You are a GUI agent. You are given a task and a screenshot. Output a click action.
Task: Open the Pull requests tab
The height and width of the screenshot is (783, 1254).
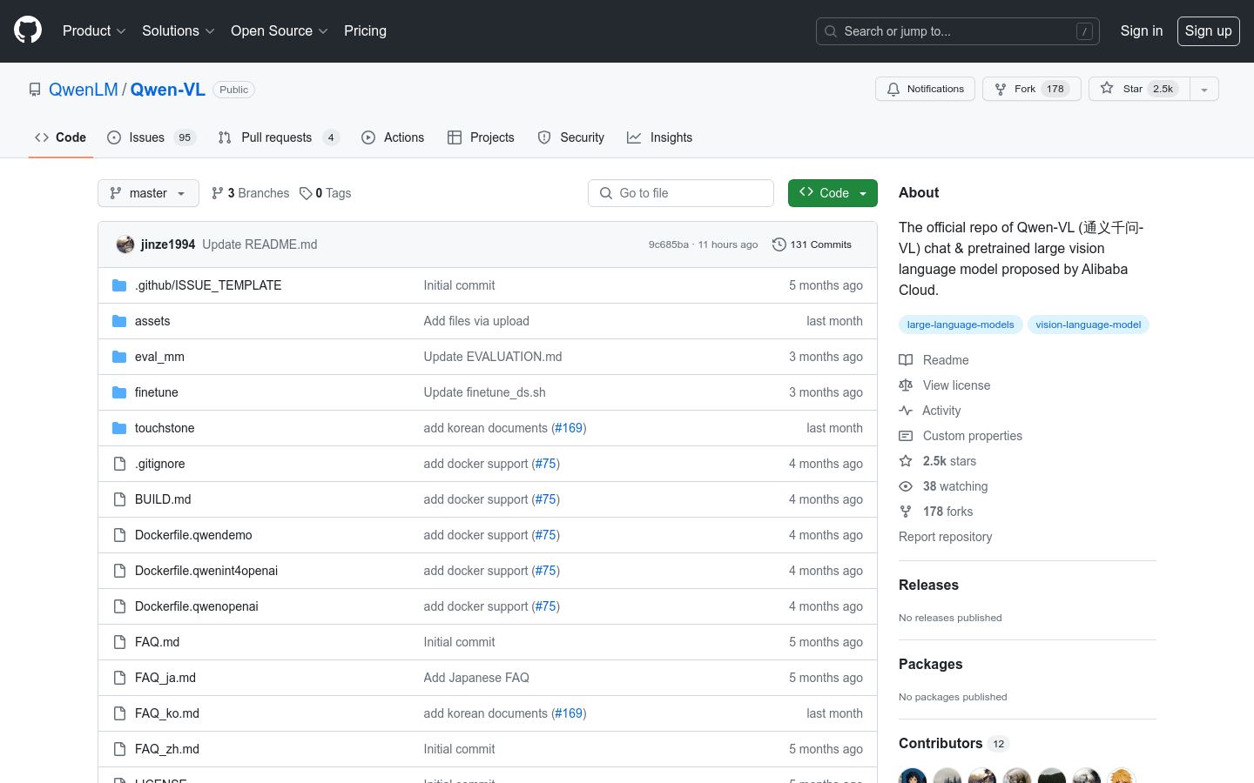(276, 137)
